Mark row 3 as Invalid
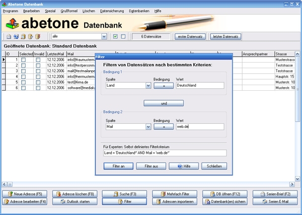 [x=38, y=71]
